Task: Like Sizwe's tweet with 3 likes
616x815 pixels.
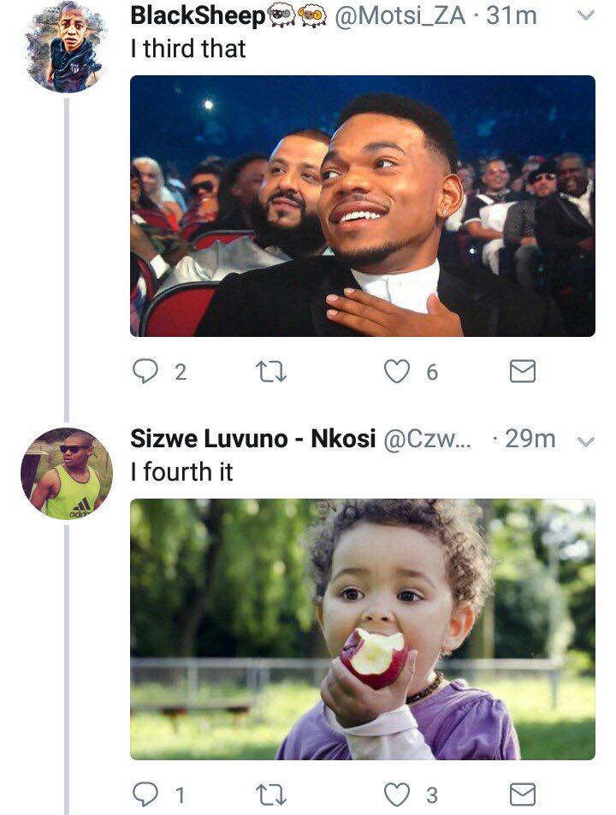Action: pos(397,794)
